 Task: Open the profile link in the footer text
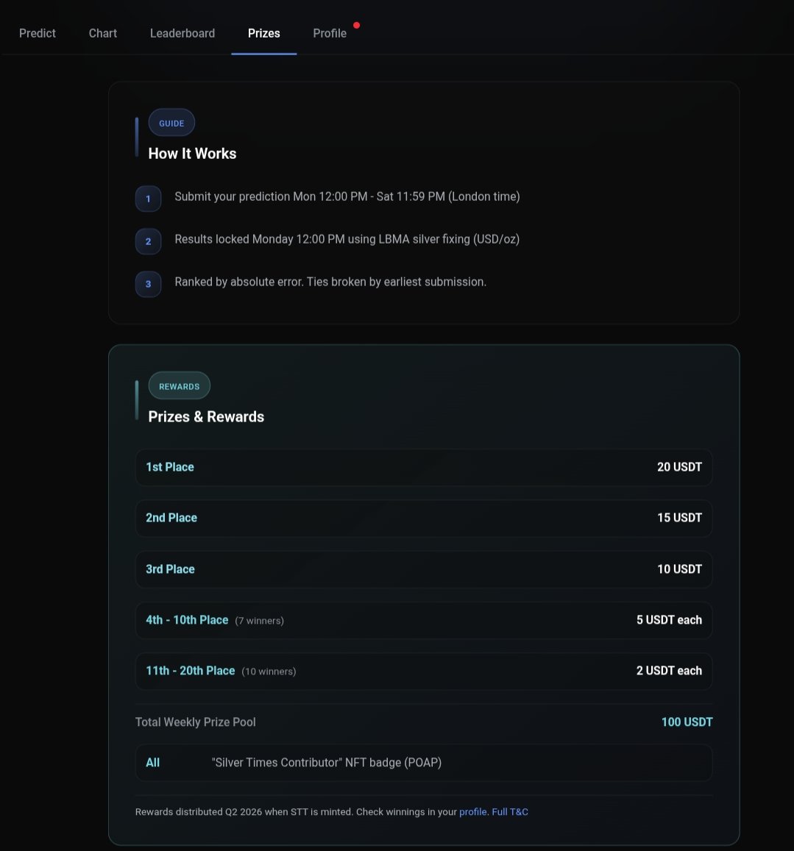tap(472, 811)
